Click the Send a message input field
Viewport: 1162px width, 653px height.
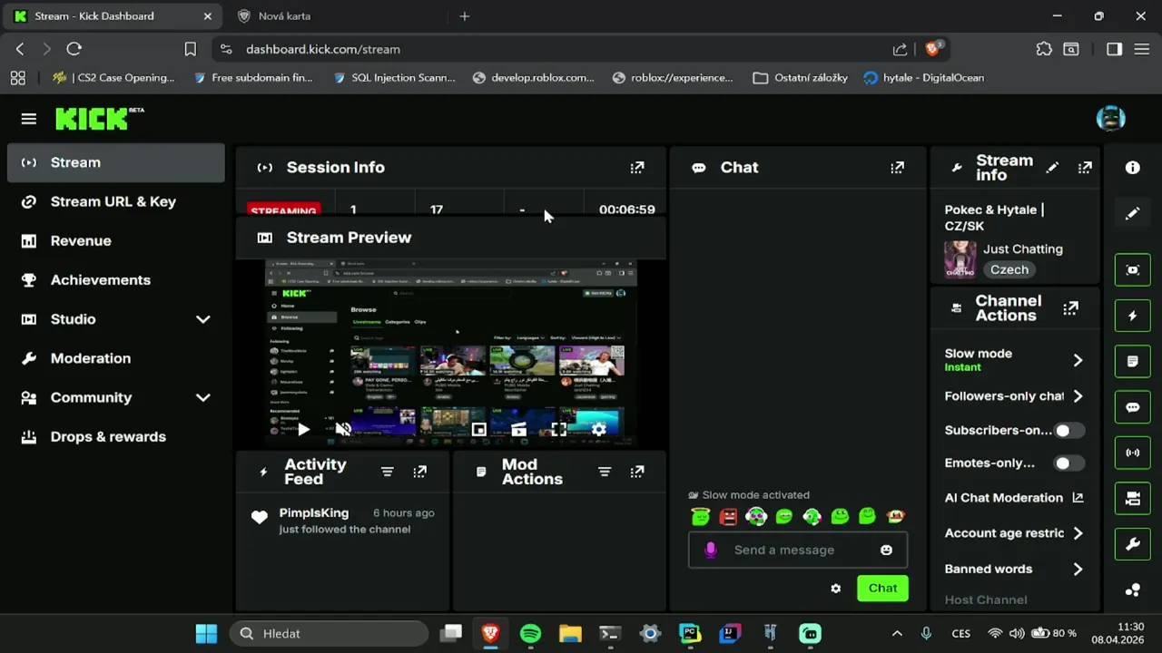tap(798, 550)
